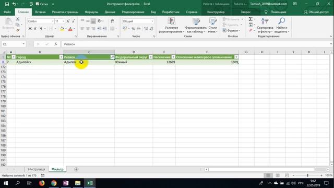Open Форматировать как таблицу gallery
334x188 pixels.
click(196, 26)
